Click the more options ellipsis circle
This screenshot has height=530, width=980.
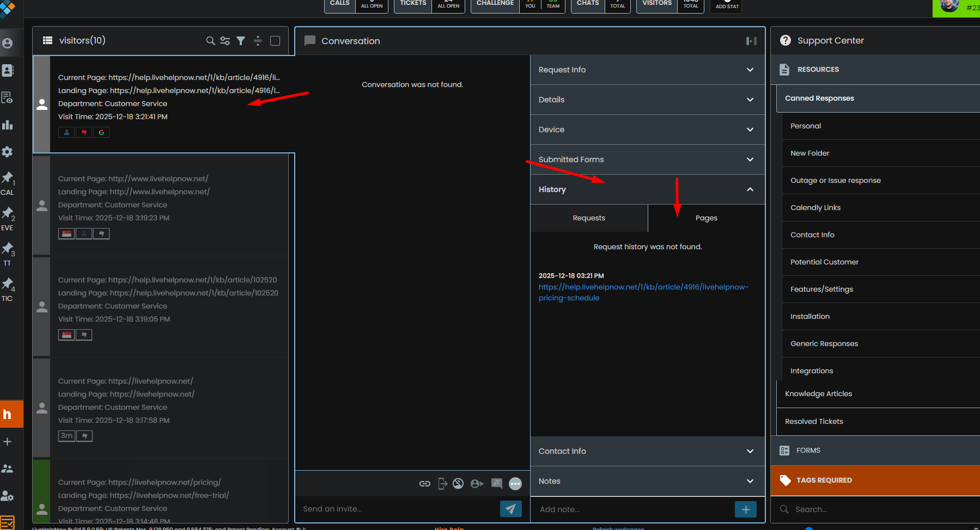pyautogui.click(x=515, y=483)
